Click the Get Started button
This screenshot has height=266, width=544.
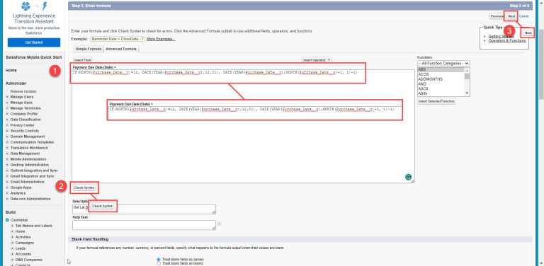tap(34, 42)
